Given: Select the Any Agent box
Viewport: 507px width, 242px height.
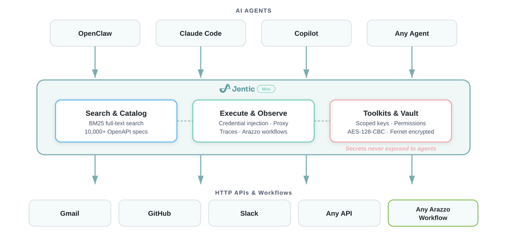Looking at the screenshot, I should coord(412,33).
